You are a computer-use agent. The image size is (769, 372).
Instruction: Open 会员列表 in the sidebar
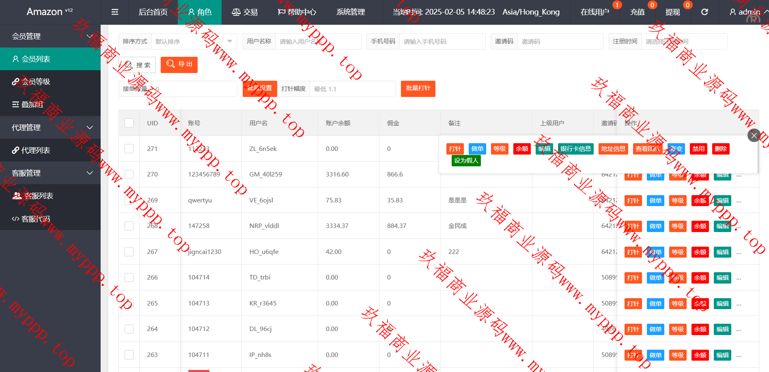pyautogui.click(x=50, y=59)
